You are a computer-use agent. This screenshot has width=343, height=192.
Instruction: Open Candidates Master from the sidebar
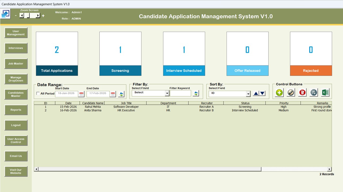pos(16,94)
